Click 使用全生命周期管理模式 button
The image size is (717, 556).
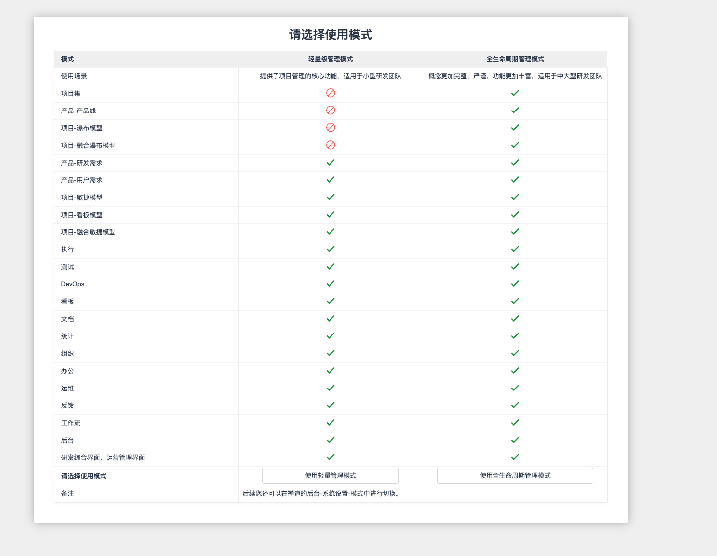515,476
